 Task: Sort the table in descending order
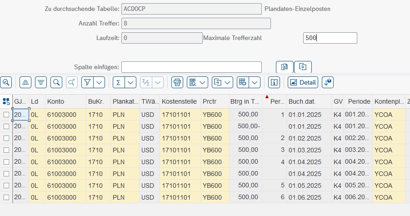41,82
